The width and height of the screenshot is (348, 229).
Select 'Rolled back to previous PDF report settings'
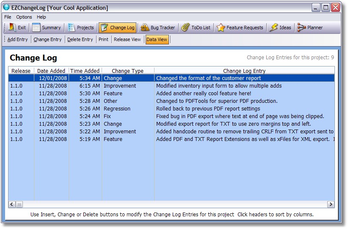[208, 109]
